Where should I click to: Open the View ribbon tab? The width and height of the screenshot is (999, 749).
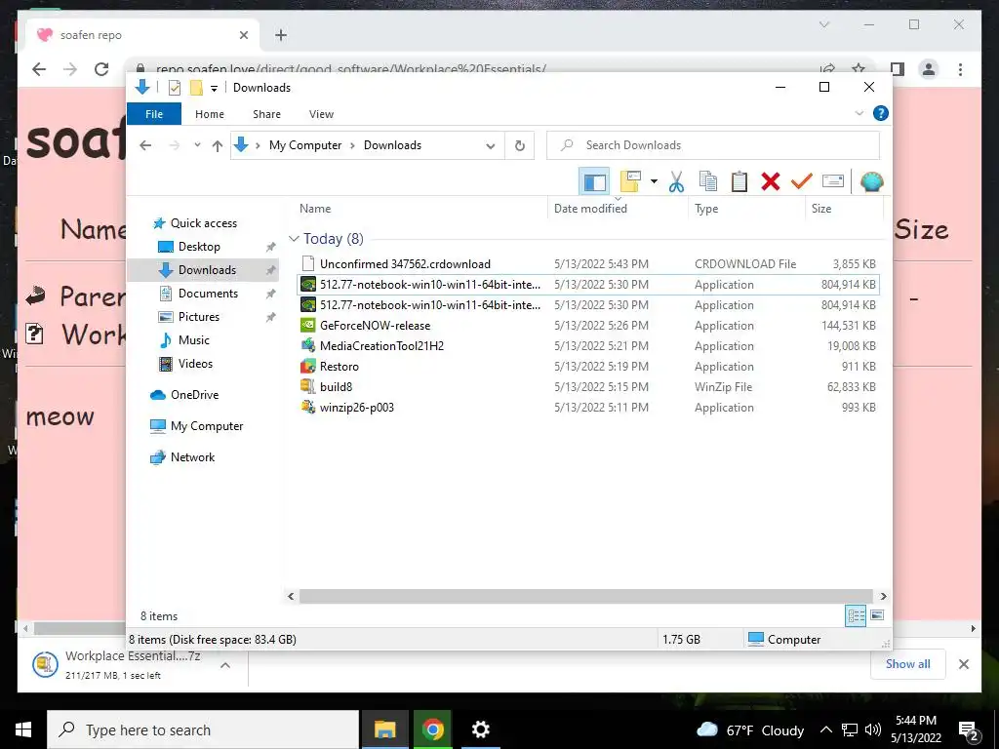[x=321, y=114]
